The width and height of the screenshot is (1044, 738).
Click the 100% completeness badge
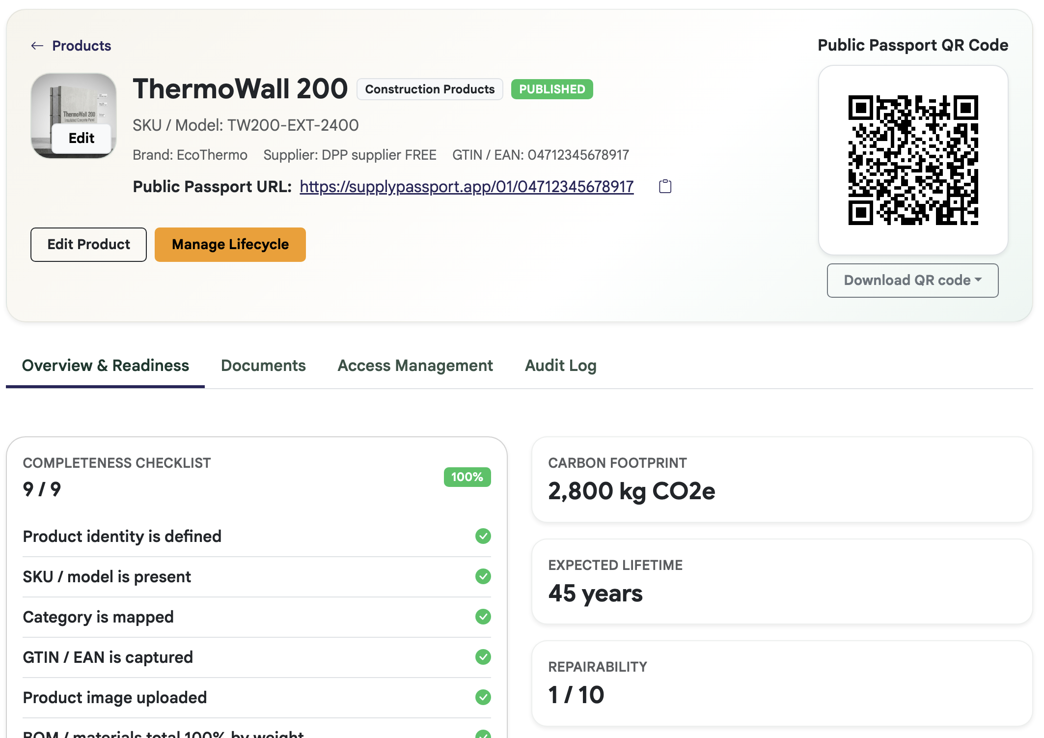click(x=467, y=477)
